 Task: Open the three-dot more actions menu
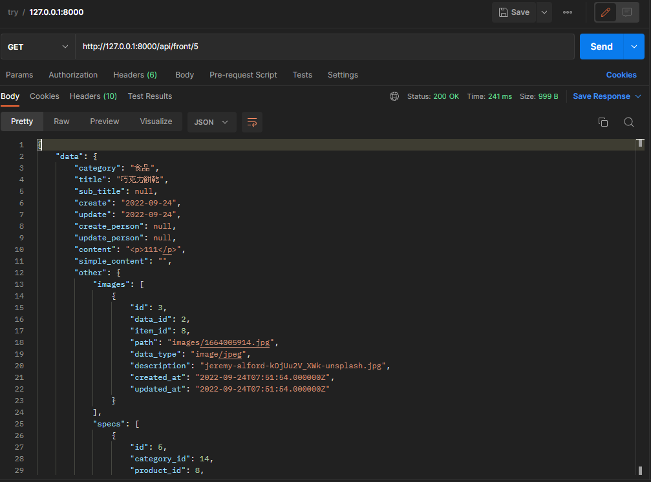pos(568,12)
